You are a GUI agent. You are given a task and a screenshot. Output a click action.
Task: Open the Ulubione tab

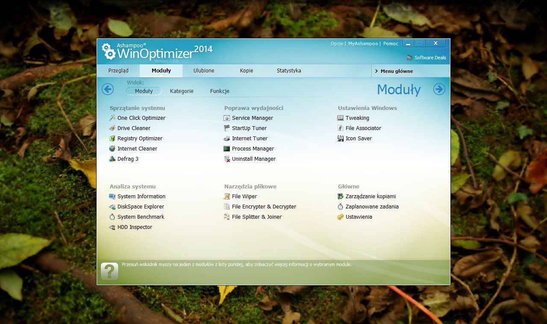click(204, 71)
